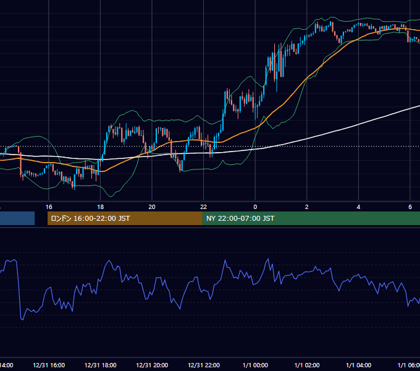
Task: Click the "2" hour label on the upper axis
Action: click(307, 207)
